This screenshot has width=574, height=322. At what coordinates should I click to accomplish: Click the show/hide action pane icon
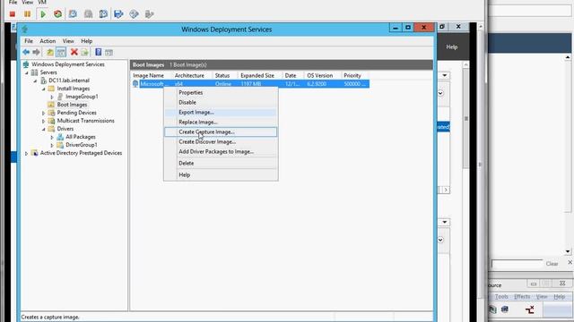(109, 52)
